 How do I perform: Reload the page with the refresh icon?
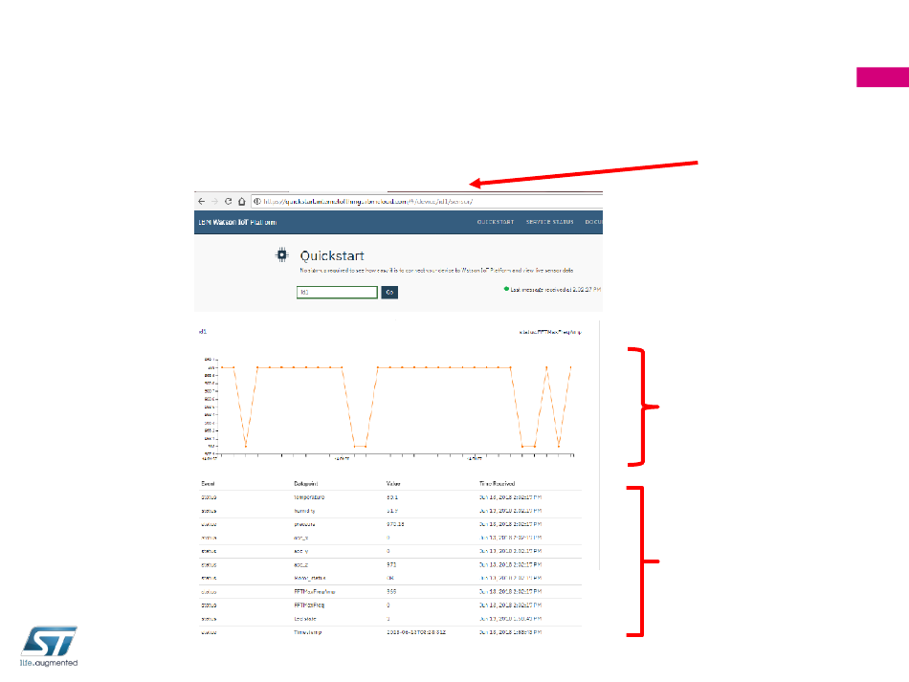coord(229,202)
